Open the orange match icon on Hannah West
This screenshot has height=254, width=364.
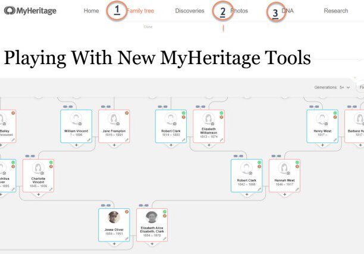(x=297, y=167)
